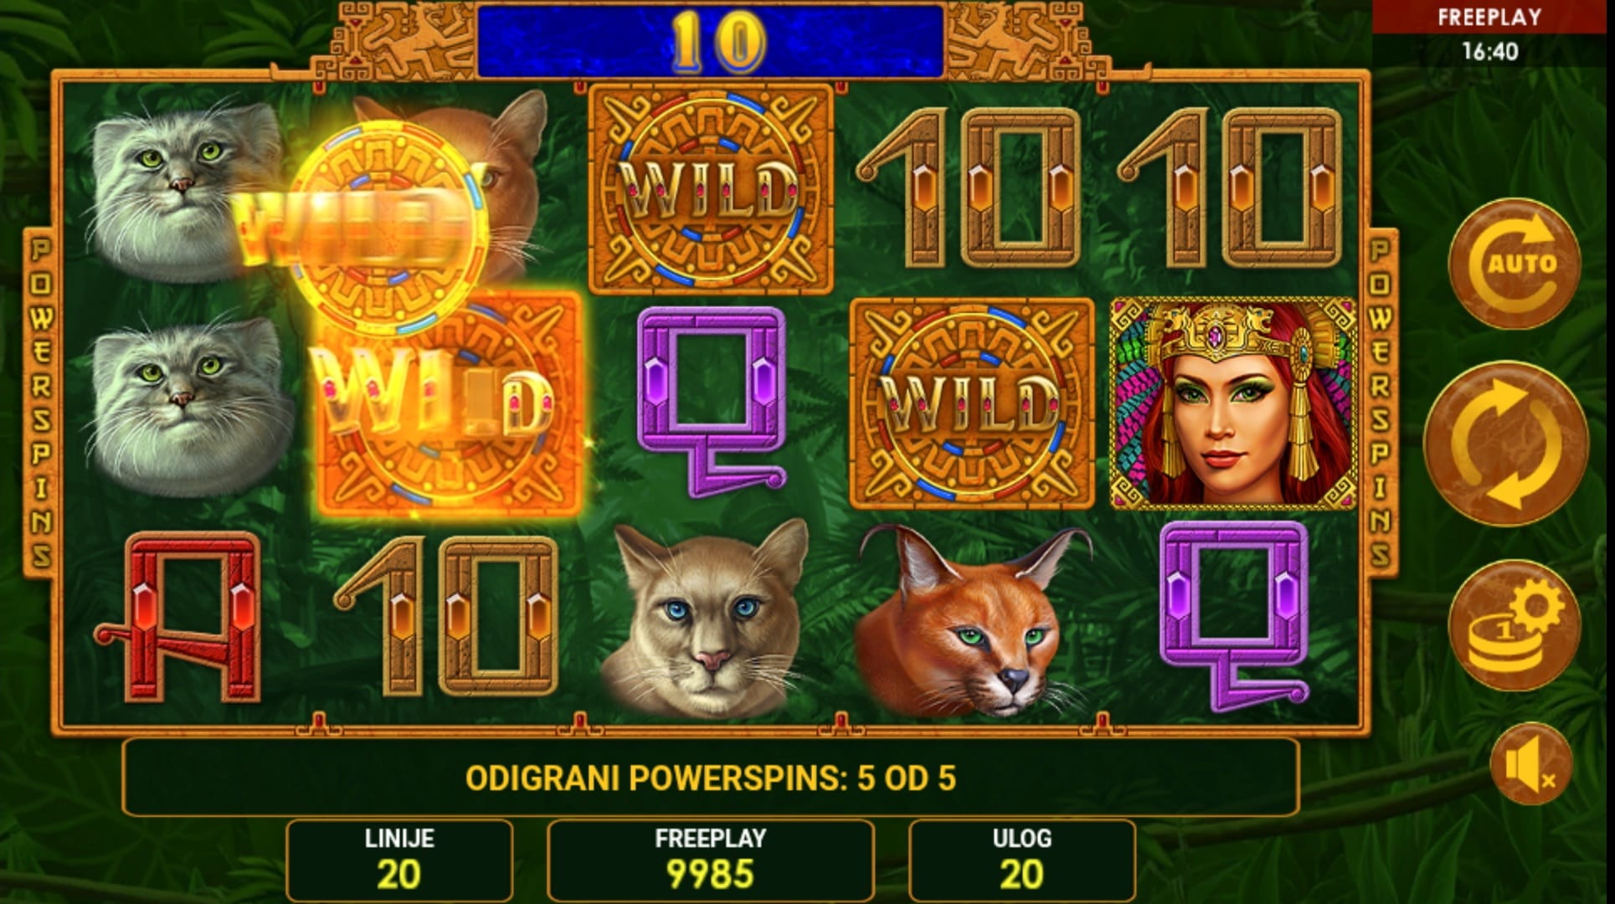Click the red-haired queen symbol
1615x904 pixels.
click(x=1232, y=404)
